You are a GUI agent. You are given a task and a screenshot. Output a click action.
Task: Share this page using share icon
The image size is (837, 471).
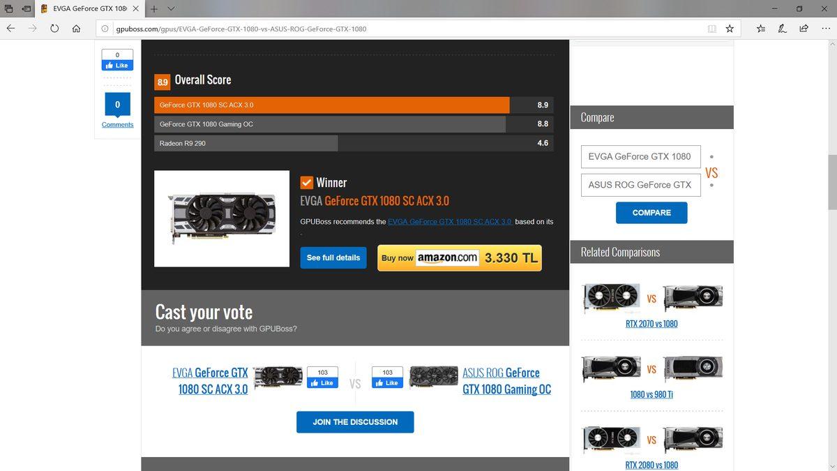click(x=804, y=29)
